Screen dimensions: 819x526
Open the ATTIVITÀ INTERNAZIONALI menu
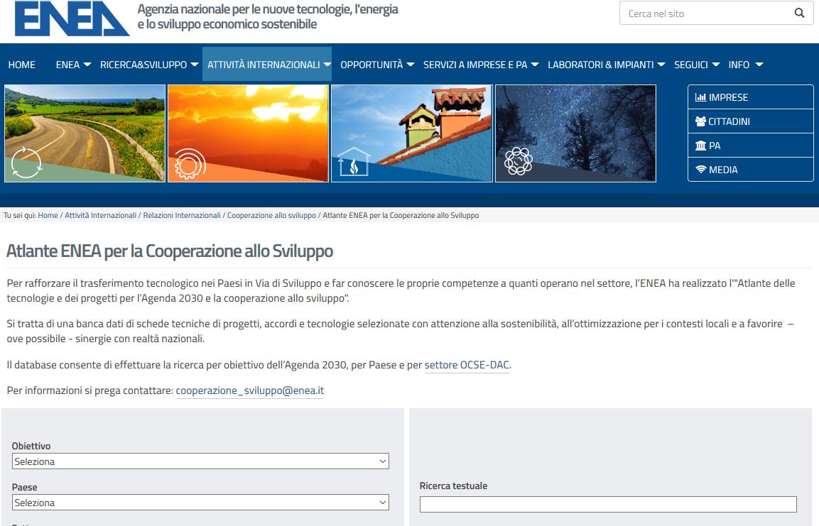coord(267,64)
